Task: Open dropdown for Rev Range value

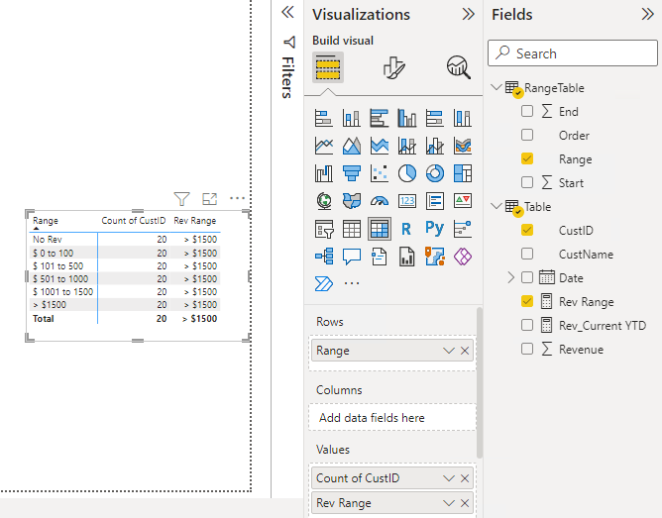Action: click(448, 503)
